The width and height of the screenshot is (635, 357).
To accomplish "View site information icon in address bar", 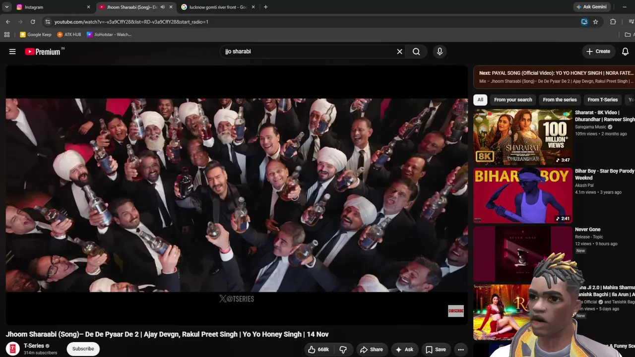I will pyautogui.click(x=48, y=22).
